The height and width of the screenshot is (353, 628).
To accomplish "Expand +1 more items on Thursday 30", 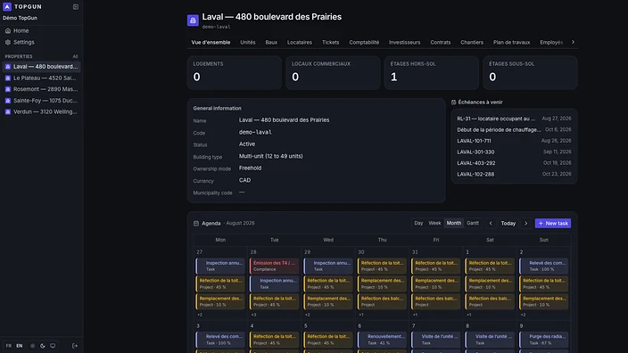I will pyautogui.click(x=361, y=315).
